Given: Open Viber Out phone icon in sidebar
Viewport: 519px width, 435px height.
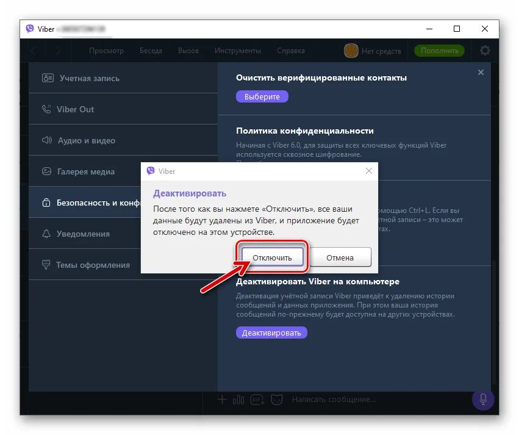Looking at the screenshot, I should pyautogui.click(x=48, y=109).
